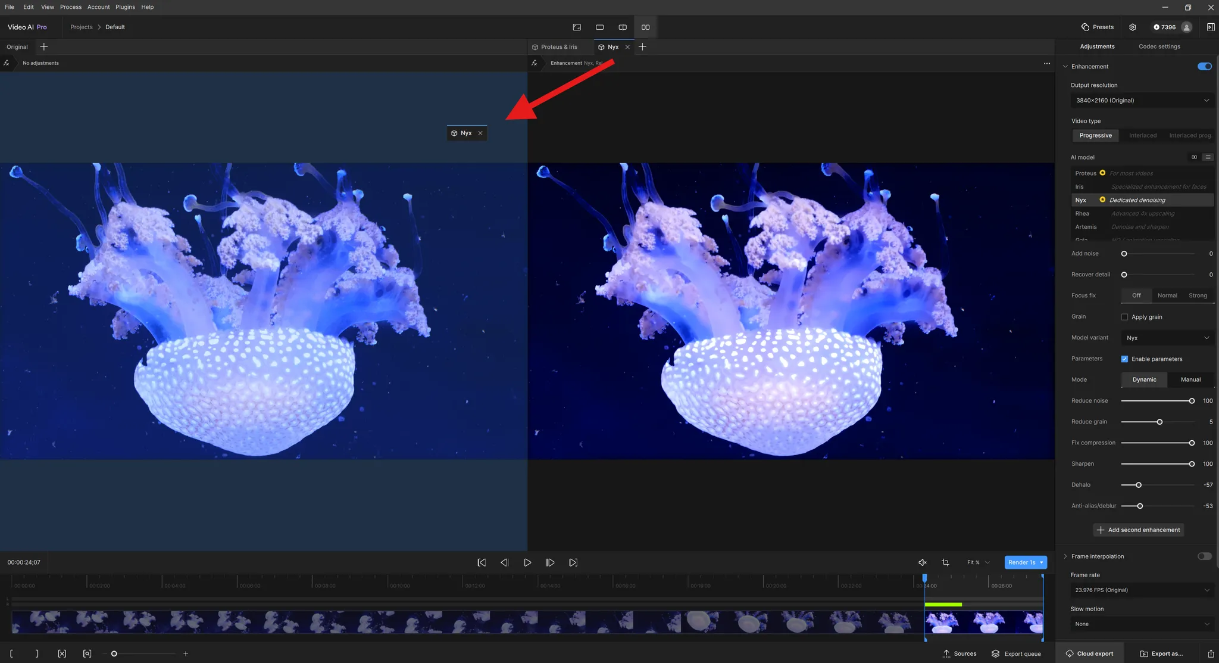This screenshot has width=1219, height=663.
Task: Open the Output resolution dropdown
Action: coord(1142,101)
